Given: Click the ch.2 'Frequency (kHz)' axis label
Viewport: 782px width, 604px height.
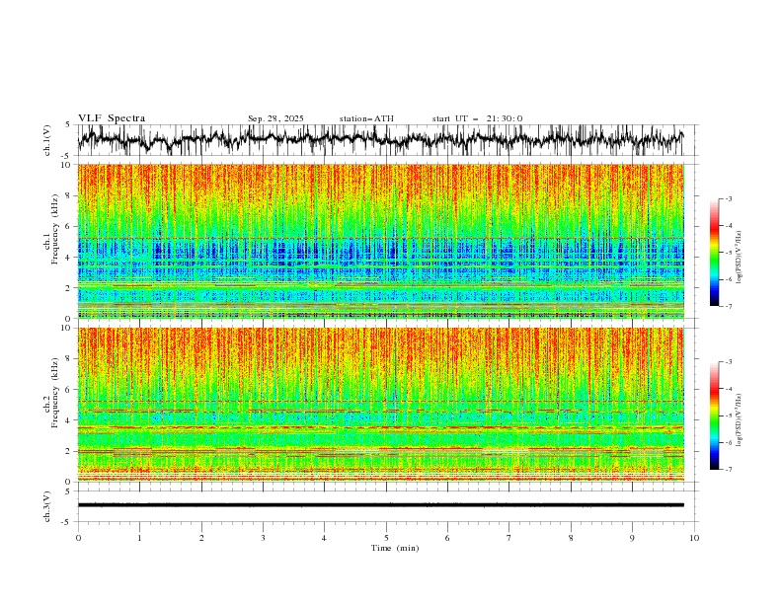Looking at the screenshot, I should tap(55, 392).
